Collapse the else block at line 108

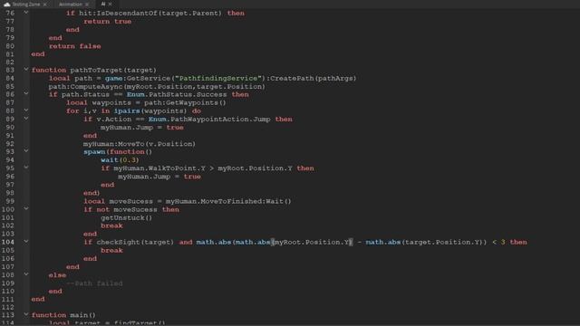tap(26, 274)
